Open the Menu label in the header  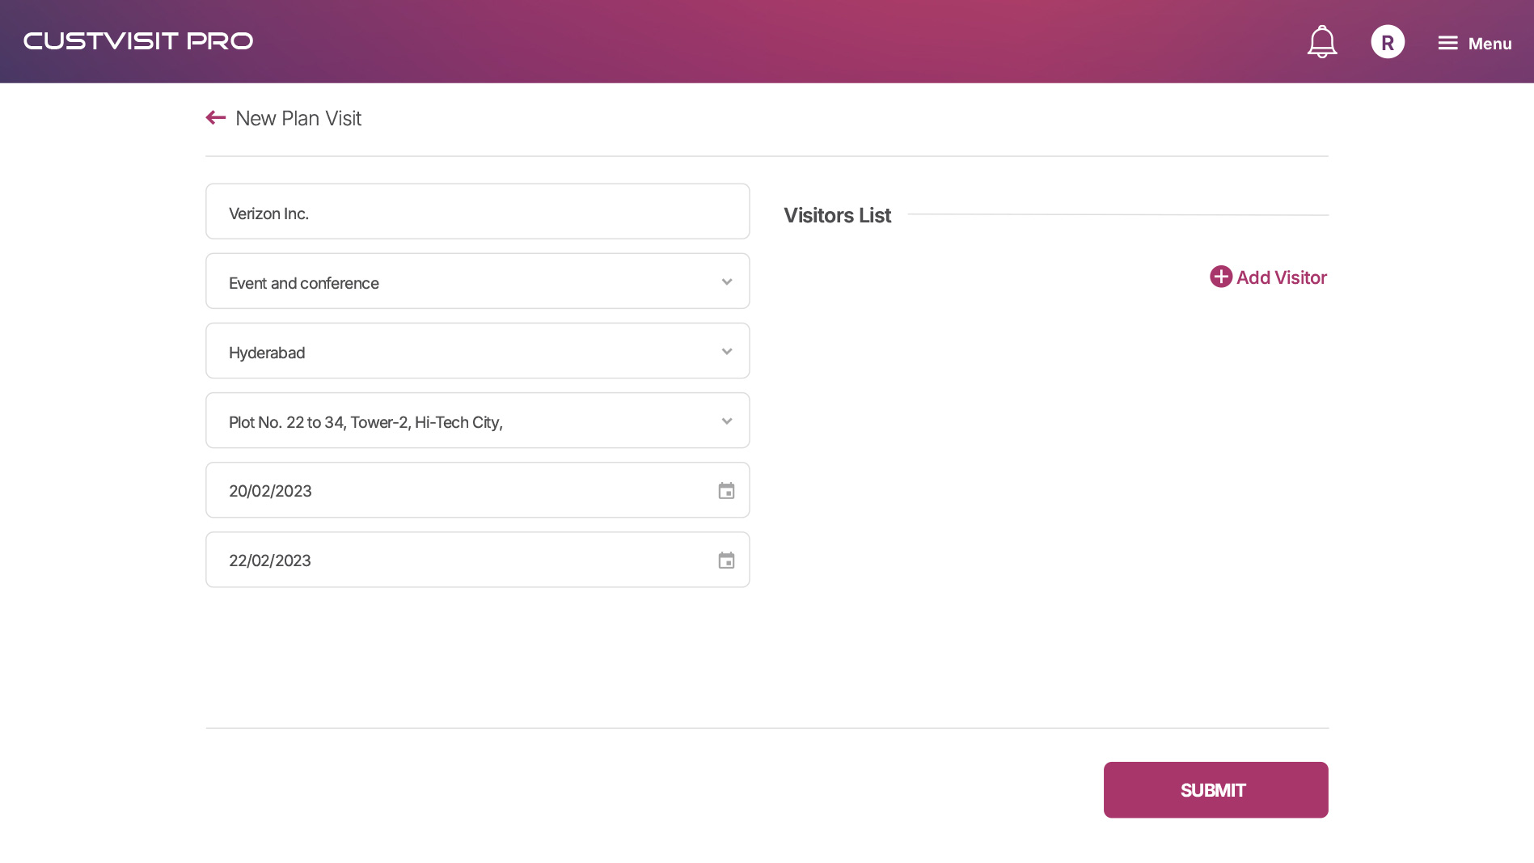click(1490, 44)
